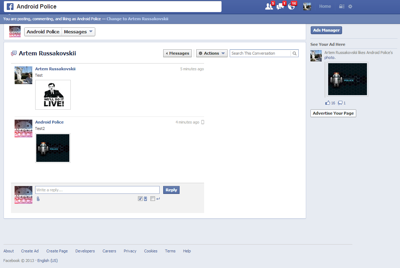Open the We'll Do It Live image attachment
The image size is (400, 268).
[53, 95]
